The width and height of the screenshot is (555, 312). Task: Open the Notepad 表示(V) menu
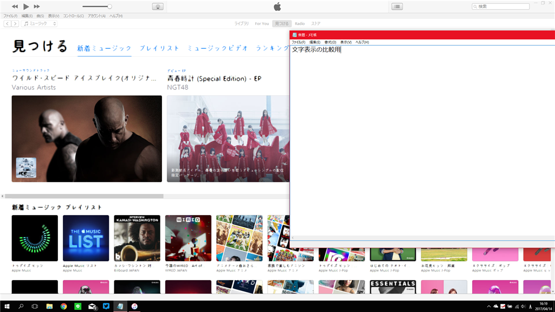[x=346, y=42]
